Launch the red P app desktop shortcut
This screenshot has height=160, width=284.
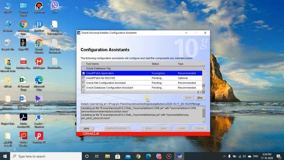(39, 137)
